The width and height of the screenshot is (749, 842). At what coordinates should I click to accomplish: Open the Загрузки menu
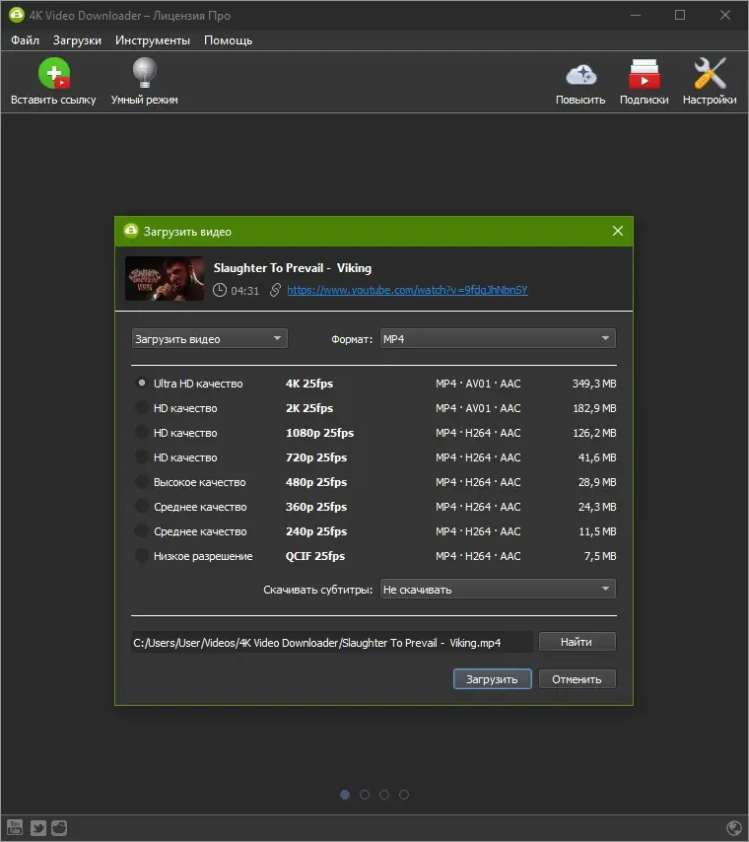77,40
